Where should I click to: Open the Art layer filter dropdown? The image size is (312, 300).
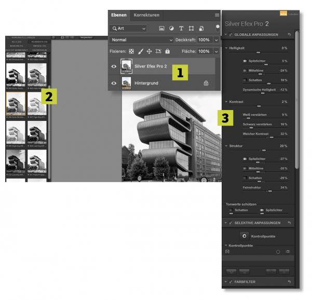coord(128,29)
